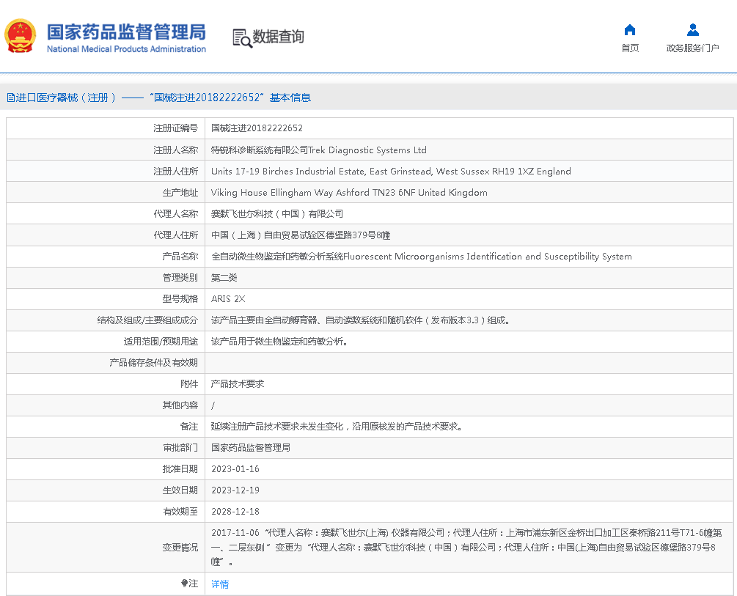Click the document icon before 进口医疗器械 heading
The width and height of the screenshot is (737, 596).
pyautogui.click(x=10, y=98)
